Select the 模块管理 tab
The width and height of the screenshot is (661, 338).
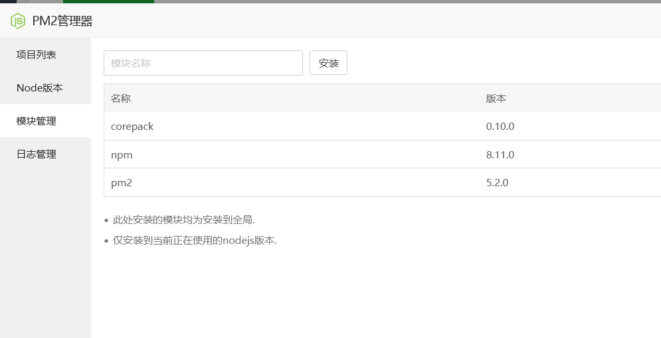pyautogui.click(x=45, y=121)
